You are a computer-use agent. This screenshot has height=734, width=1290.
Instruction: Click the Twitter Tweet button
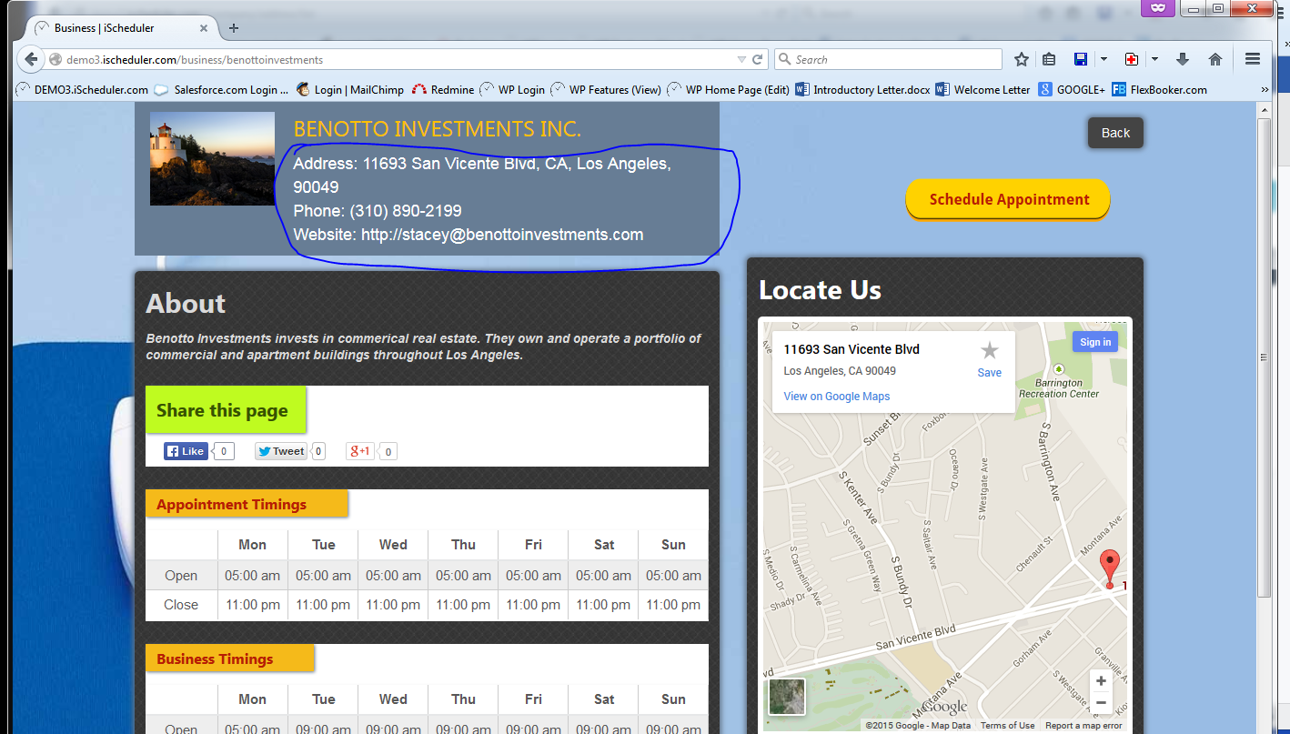(280, 451)
